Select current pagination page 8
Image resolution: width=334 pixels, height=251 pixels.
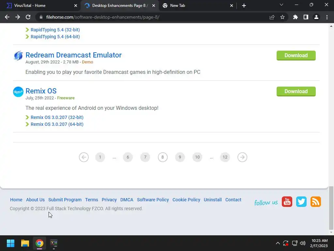pyautogui.click(x=162, y=157)
